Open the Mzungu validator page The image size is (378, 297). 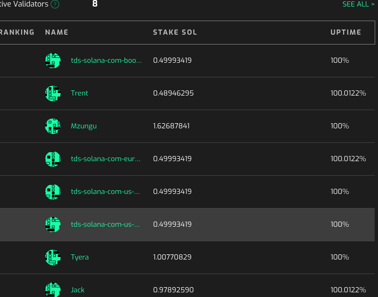84,126
